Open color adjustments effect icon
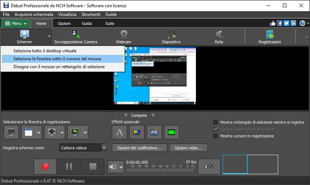Screen dimensions: 310x185 [x=137, y=132]
